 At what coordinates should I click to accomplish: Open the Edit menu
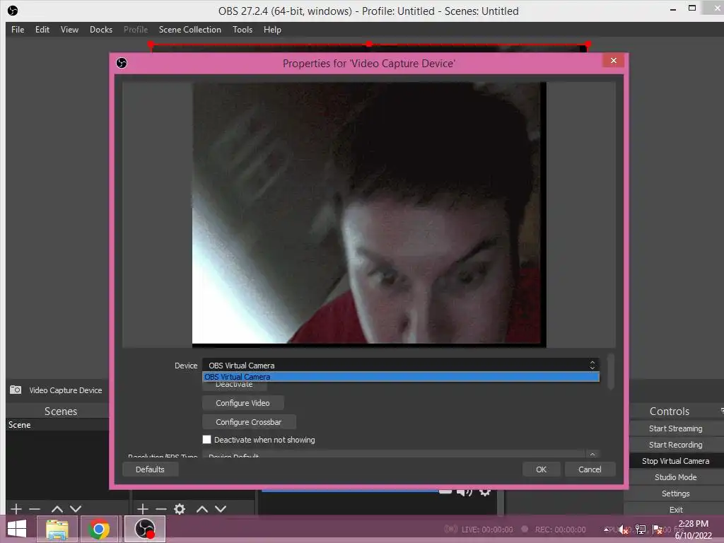point(42,30)
